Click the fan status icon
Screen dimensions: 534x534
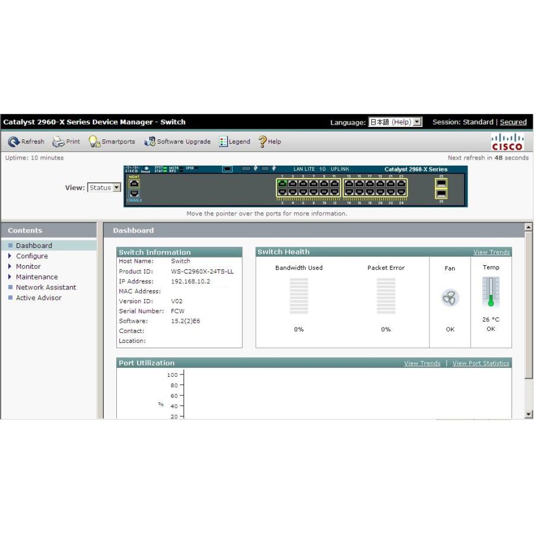450,298
